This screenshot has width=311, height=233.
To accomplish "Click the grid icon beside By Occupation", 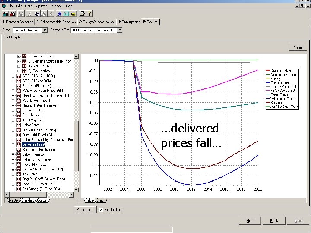I will click(x=24, y=71).
